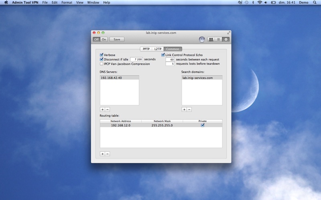Remove the routing table entry
321x200 pixels.
108,154
